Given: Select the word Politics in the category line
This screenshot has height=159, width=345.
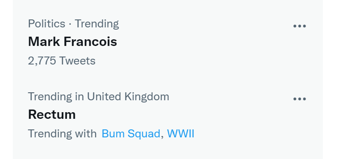Looking at the screenshot, I should (46, 24).
